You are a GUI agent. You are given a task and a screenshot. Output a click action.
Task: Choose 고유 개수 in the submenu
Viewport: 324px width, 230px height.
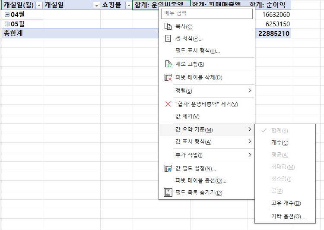(286, 203)
